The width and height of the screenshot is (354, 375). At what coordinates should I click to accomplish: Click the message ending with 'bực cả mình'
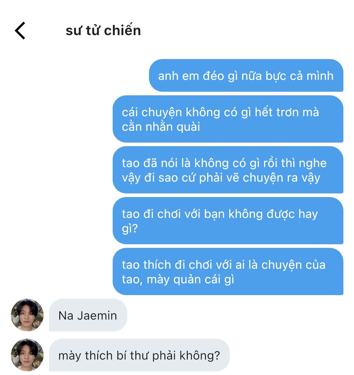[246, 75]
